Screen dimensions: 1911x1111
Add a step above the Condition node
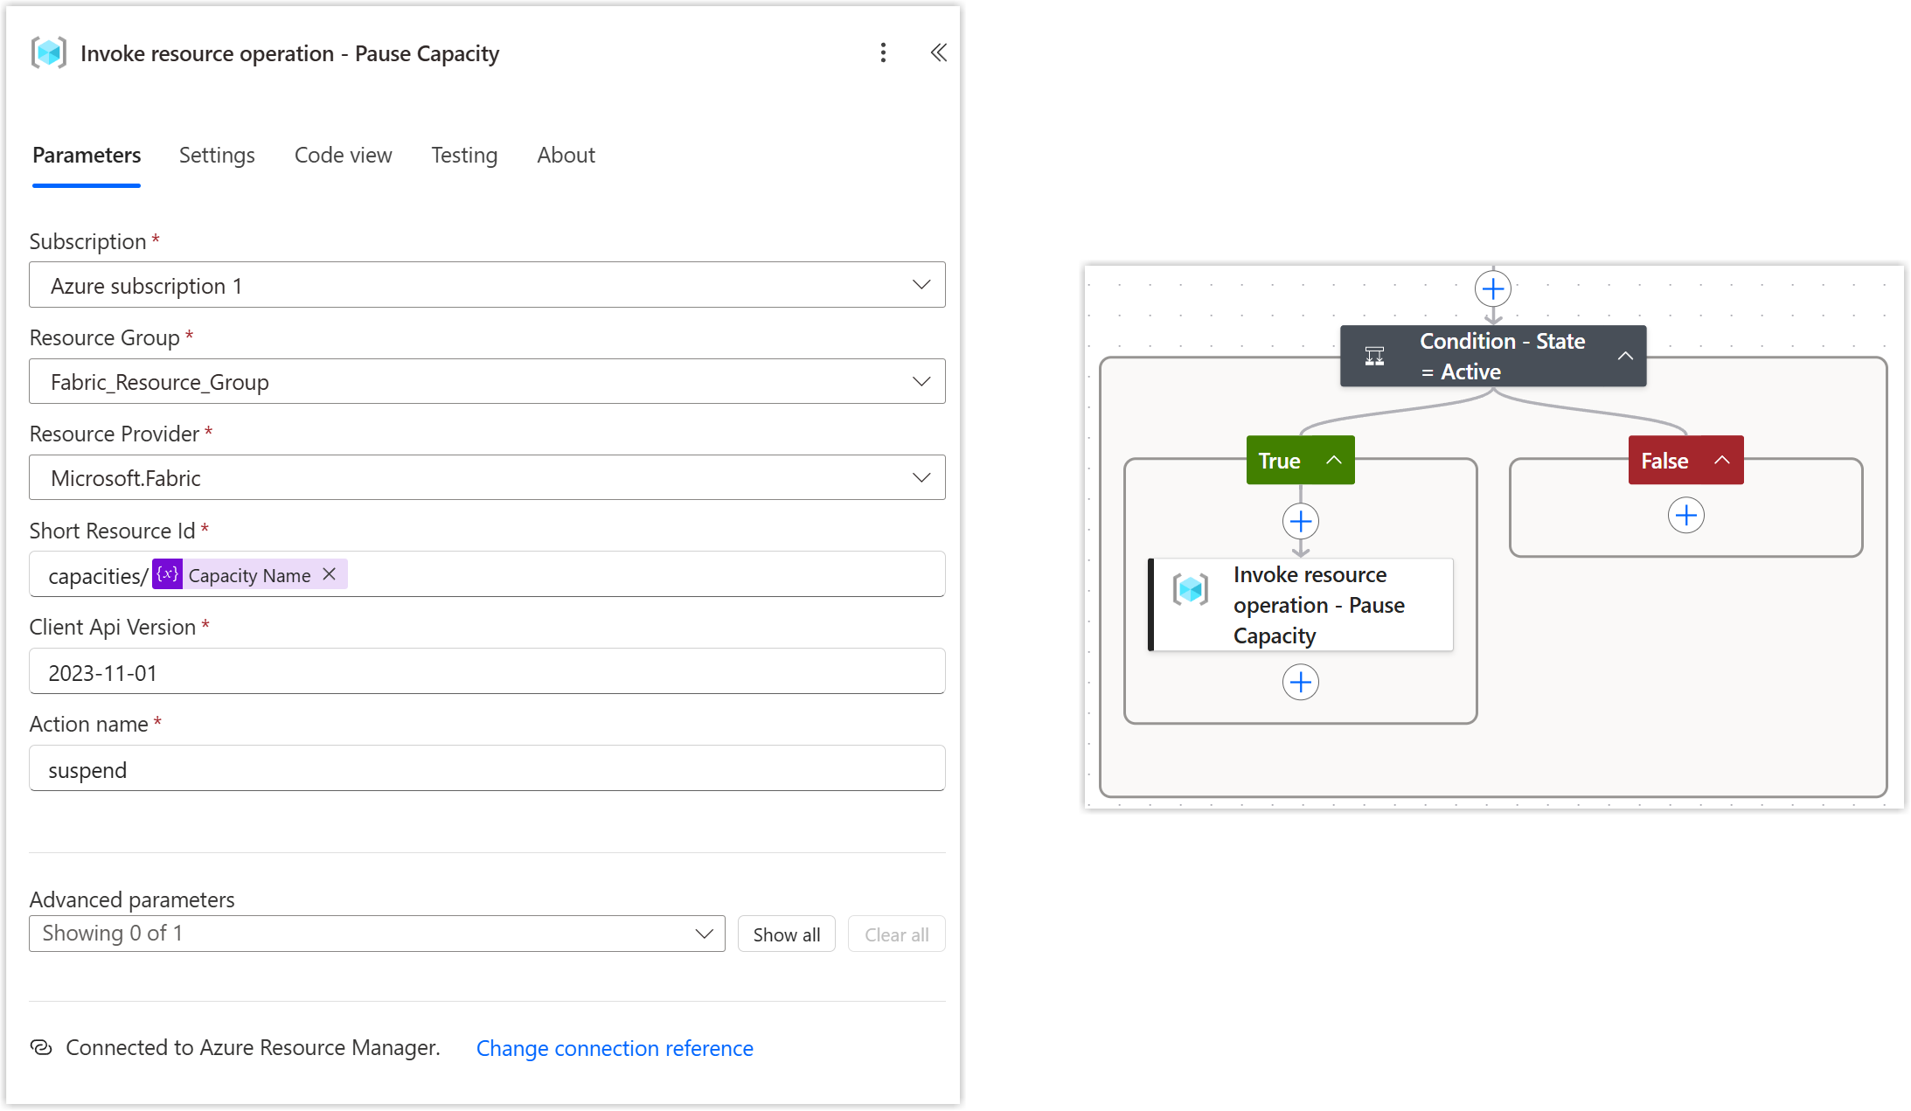point(1493,288)
